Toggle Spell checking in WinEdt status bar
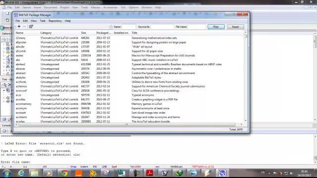 click(114, 167)
